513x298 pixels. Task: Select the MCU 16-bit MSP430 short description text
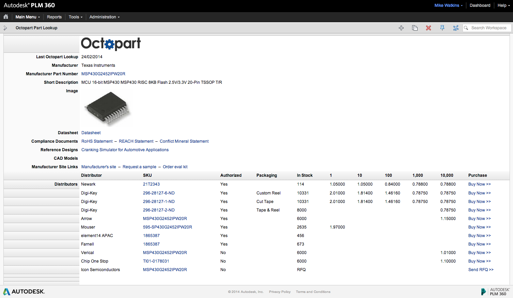[152, 82]
